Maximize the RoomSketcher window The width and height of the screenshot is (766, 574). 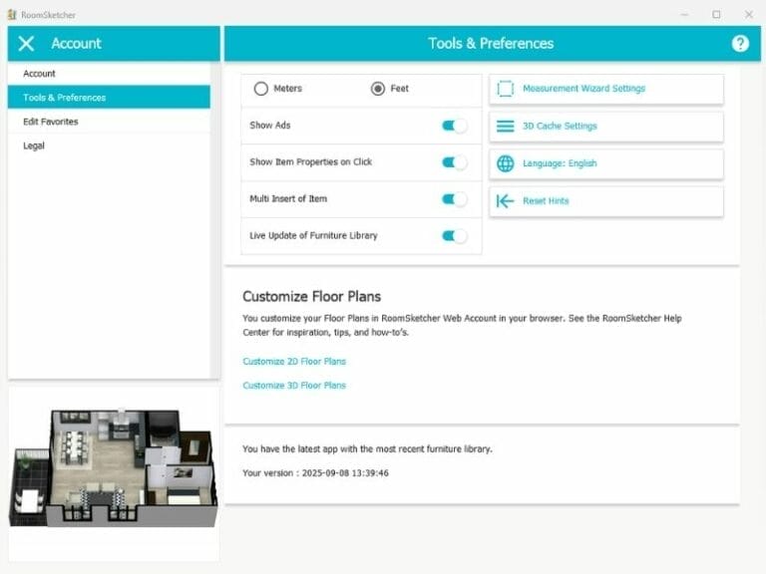tap(716, 15)
